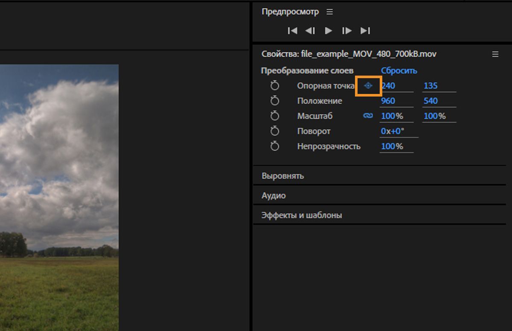
Task: Click the Свойства panel title with filename
Action: point(349,54)
